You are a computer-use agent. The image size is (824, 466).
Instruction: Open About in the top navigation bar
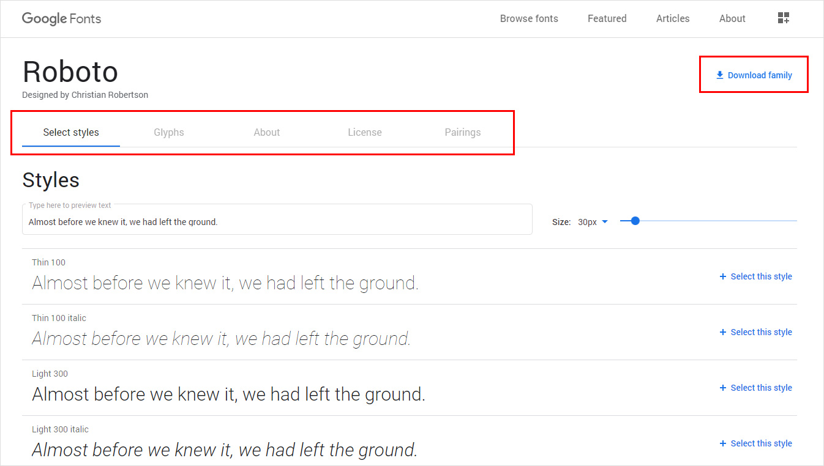point(732,18)
